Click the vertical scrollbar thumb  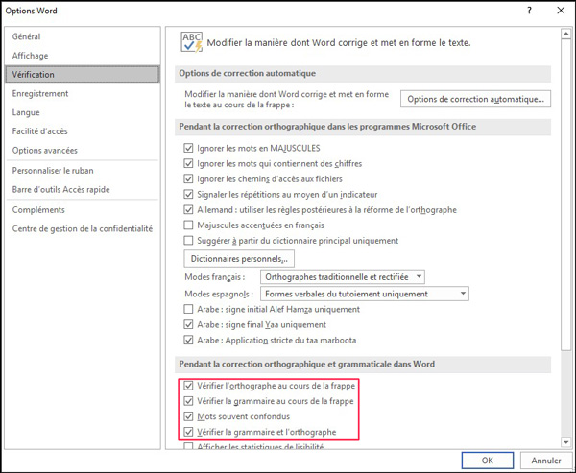(565, 194)
